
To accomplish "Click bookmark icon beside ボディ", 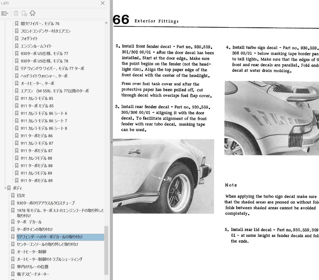I will (9, 188).
